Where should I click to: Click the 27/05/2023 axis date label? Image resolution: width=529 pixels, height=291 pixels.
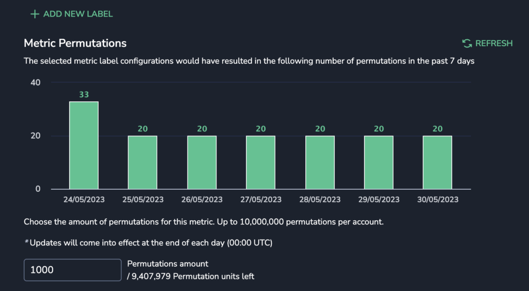[261, 200]
